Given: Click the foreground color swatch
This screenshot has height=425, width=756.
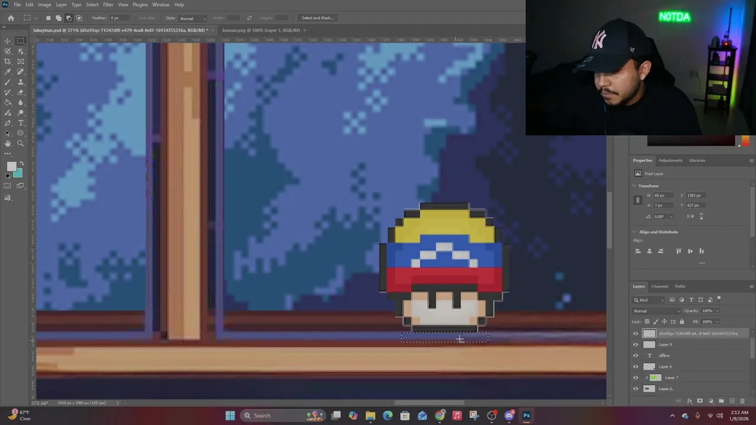Looking at the screenshot, I should [11, 167].
